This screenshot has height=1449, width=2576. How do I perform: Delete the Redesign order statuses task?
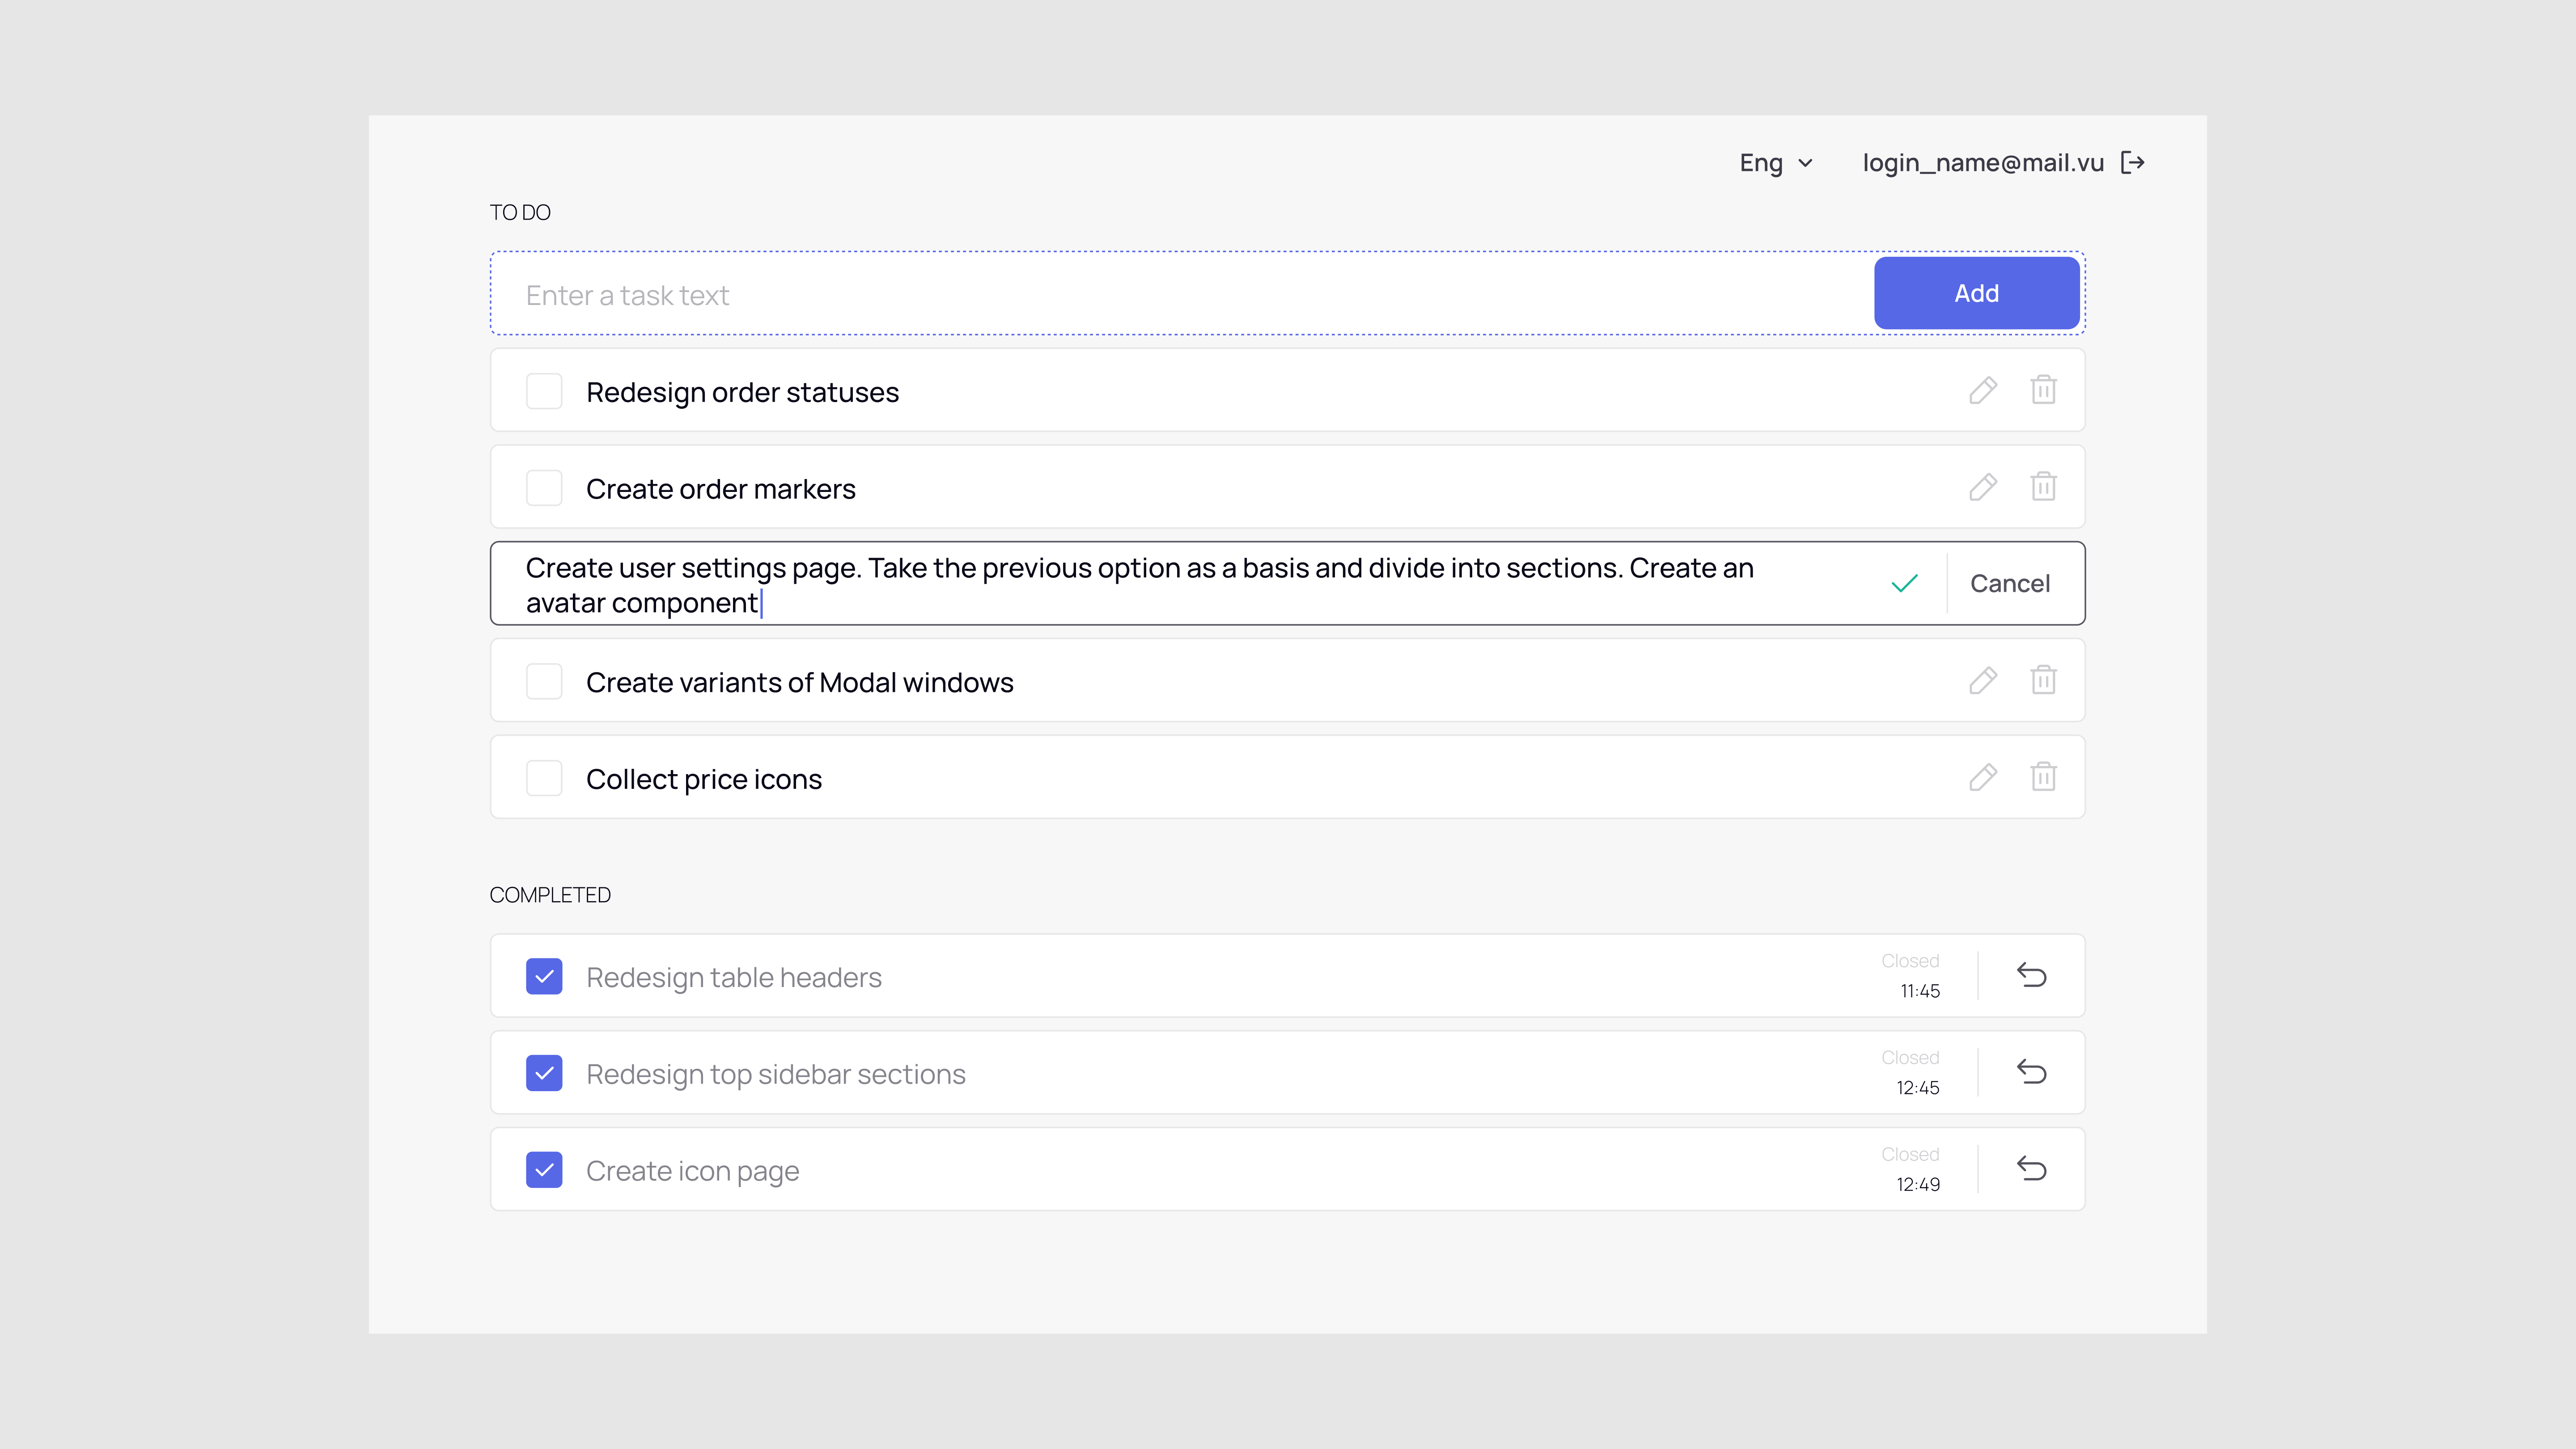[x=2043, y=390]
